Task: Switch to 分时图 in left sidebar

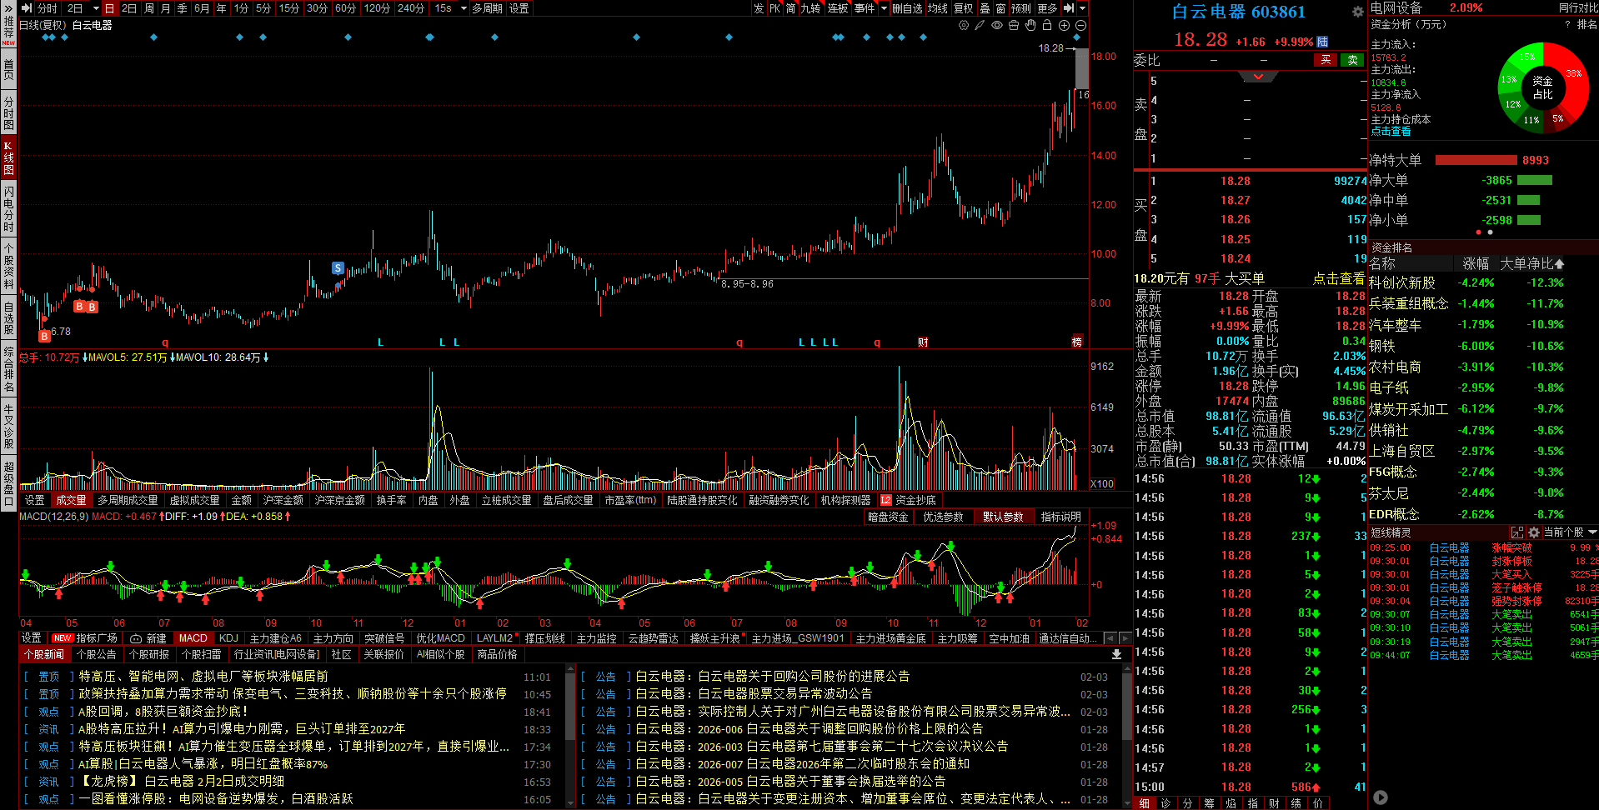Action: (x=8, y=113)
